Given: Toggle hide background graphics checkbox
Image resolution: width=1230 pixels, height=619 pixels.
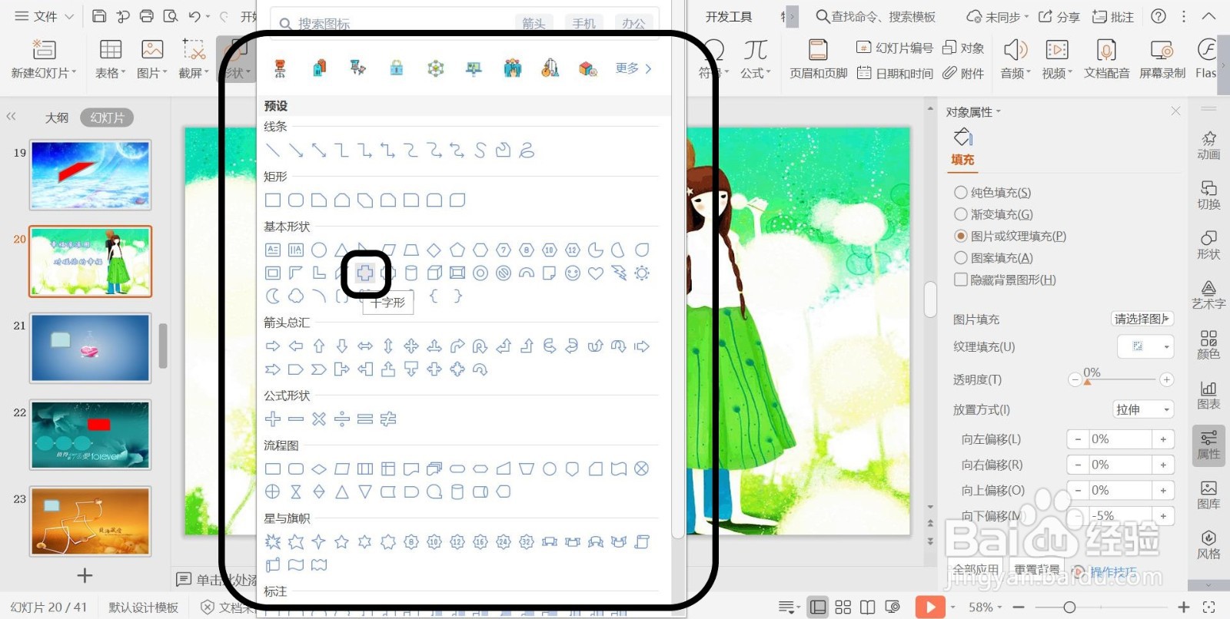Looking at the screenshot, I should (961, 280).
